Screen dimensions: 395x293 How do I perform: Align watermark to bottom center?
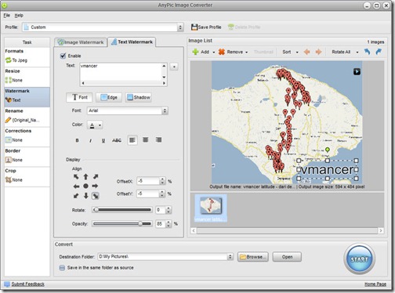pyautogui.click(x=85, y=196)
